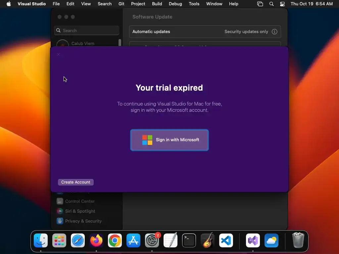This screenshot has height=254, width=339.
Task: Open the File menu
Action: pos(56,4)
